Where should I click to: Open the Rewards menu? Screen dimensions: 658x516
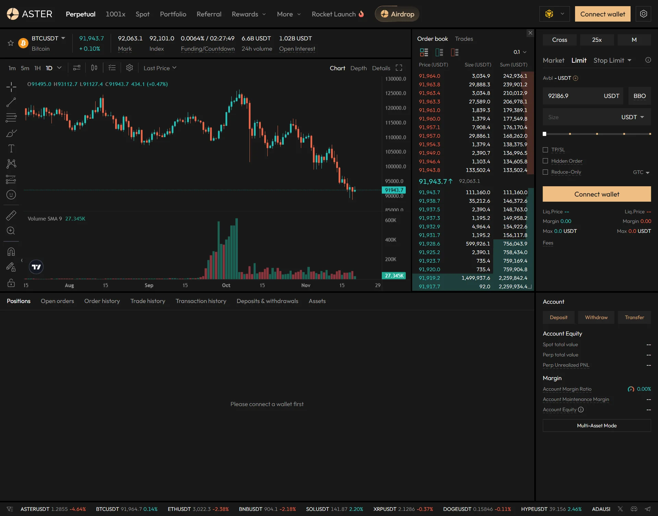248,14
